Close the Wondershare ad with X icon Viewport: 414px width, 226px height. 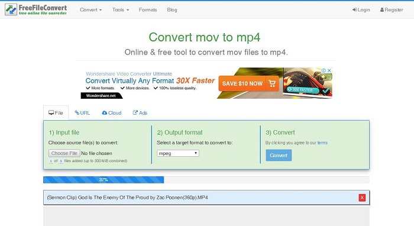329,70
